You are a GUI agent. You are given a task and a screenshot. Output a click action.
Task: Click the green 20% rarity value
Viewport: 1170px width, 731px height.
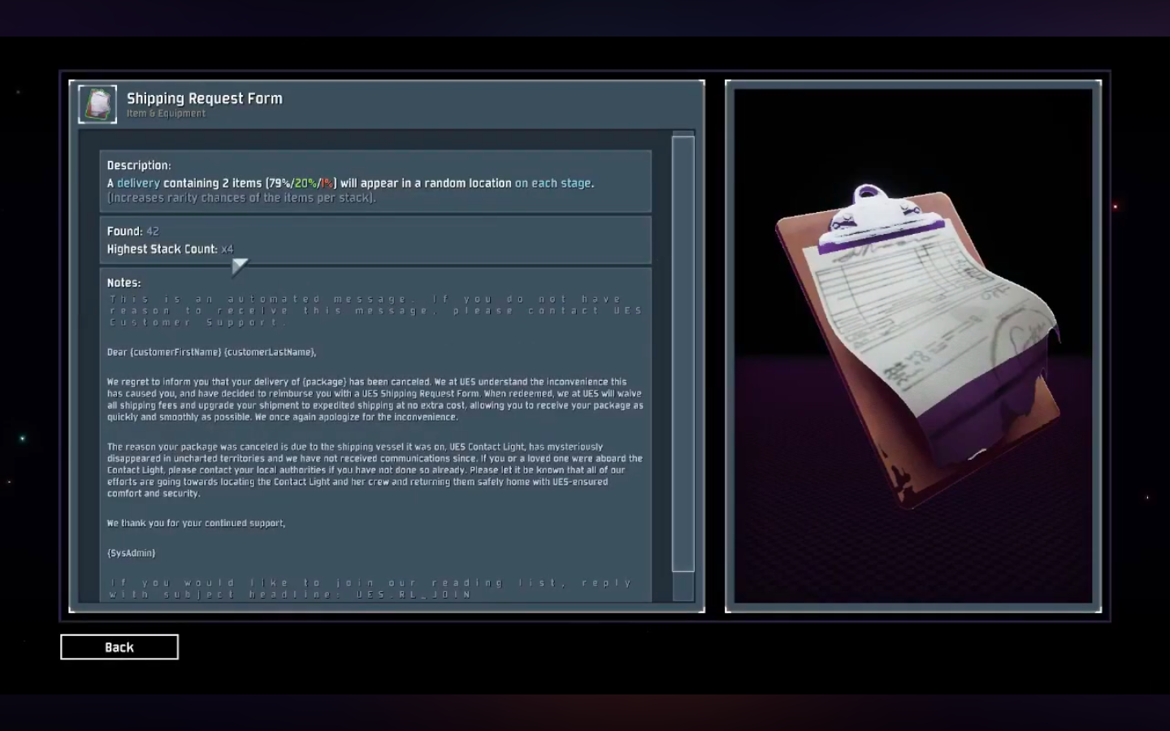[x=305, y=184]
